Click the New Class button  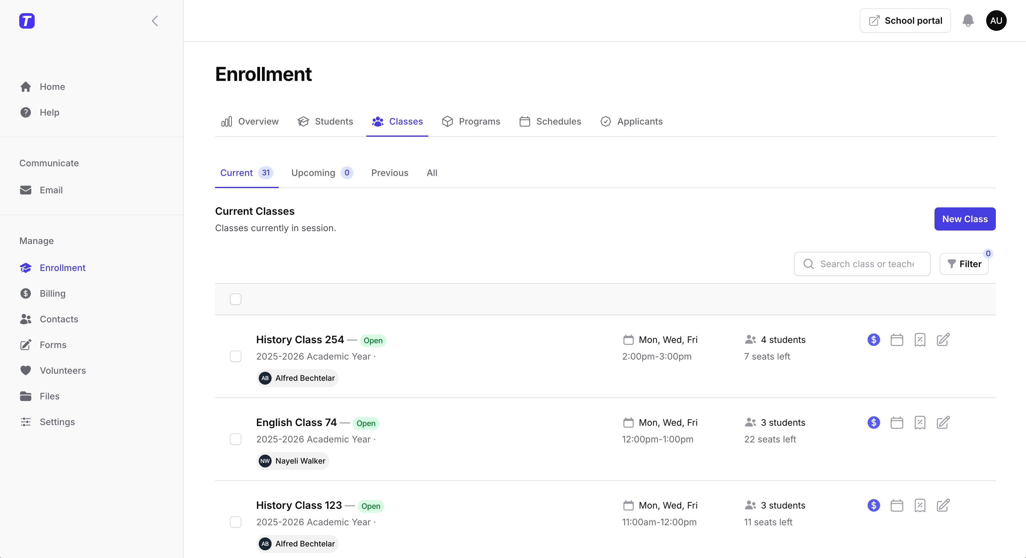965,219
